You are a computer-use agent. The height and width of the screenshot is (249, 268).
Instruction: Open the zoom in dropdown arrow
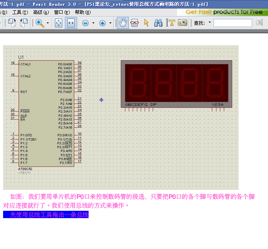111,23
